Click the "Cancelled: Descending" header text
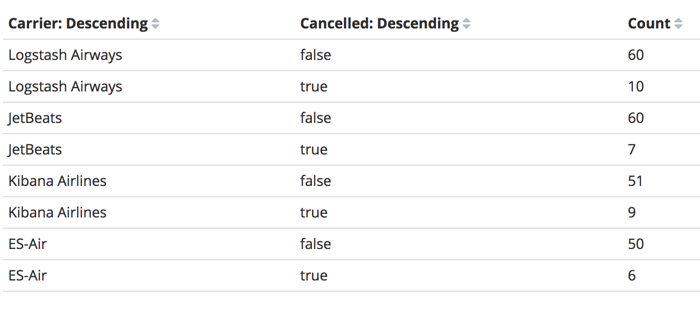This screenshot has width=700, height=312. (x=380, y=24)
